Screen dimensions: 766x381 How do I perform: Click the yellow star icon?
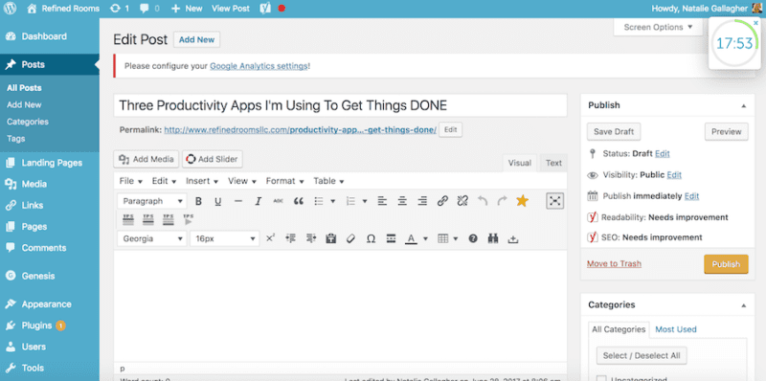pyautogui.click(x=522, y=201)
